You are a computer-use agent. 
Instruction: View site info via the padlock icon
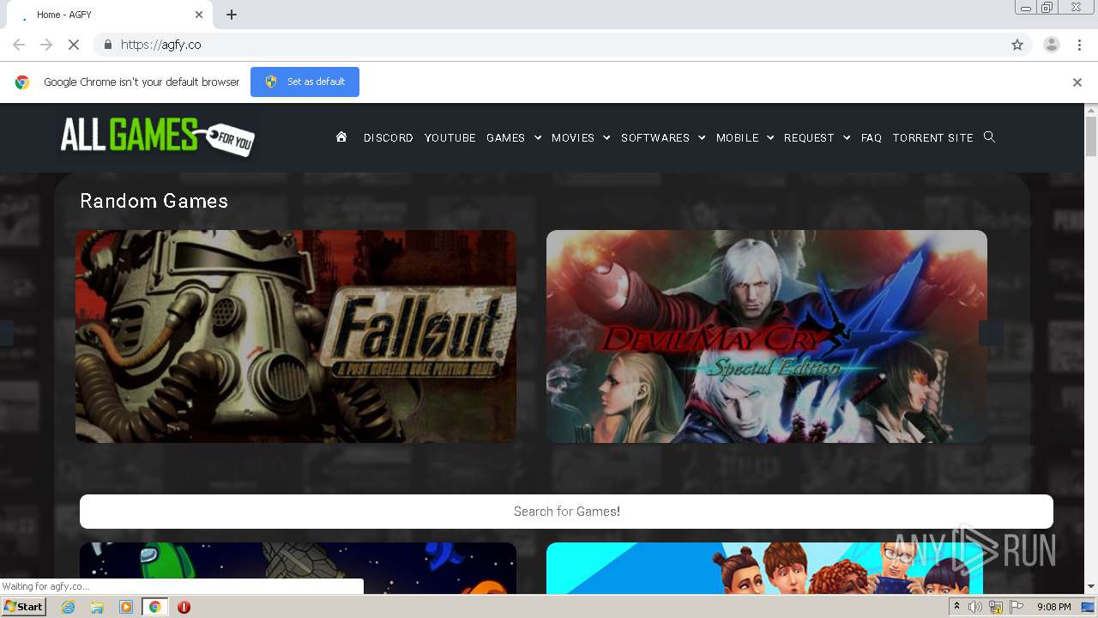click(107, 45)
